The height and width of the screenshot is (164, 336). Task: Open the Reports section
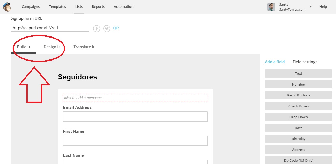pos(98,7)
